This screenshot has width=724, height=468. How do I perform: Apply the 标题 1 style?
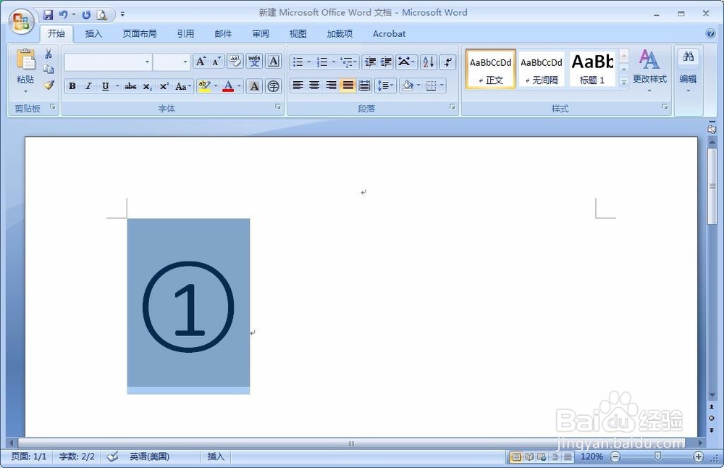pos(592,69)
